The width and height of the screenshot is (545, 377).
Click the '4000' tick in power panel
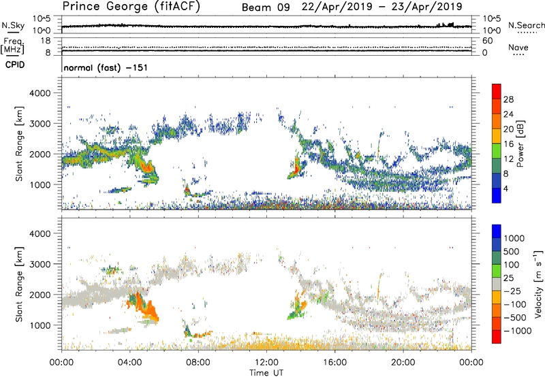40,93
